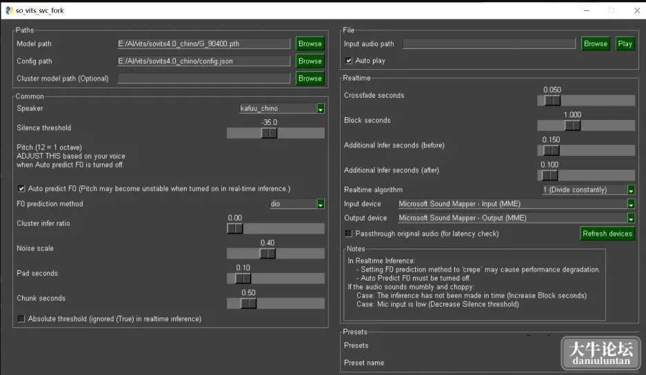
Task: Click the Block seconds slider handle
Action: click(x=572, y=125)
